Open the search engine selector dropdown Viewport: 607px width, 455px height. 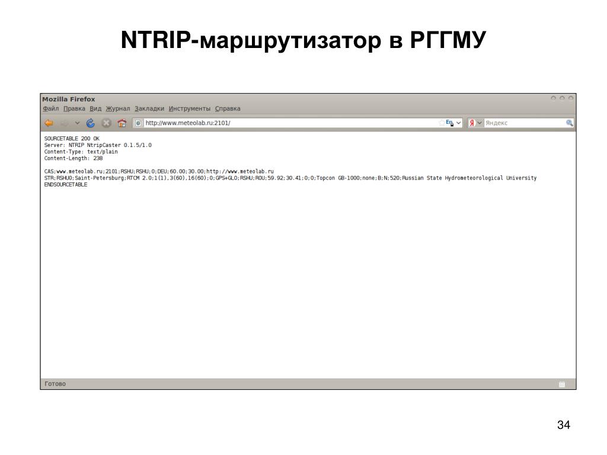pos(479,123)
